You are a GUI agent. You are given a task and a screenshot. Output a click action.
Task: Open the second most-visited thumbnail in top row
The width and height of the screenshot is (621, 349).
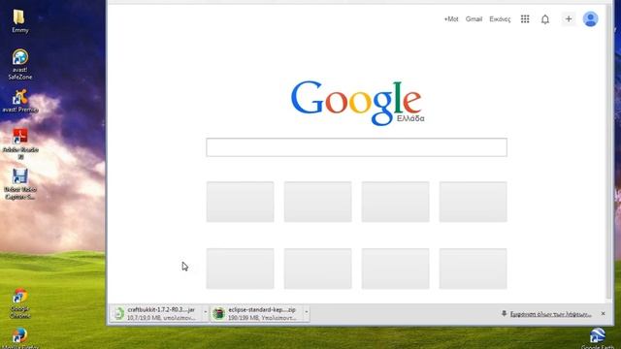tap(317, 202)
